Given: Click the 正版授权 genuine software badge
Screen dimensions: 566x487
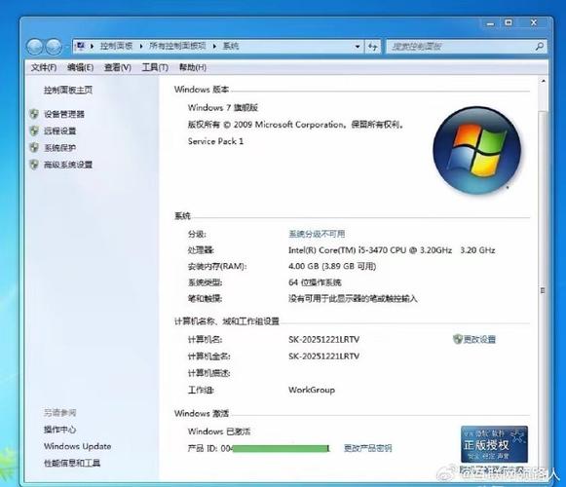Looking at the screenshot, I should [494, 444].
